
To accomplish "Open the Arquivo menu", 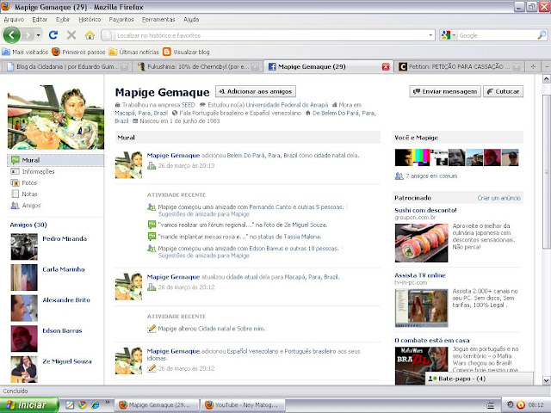I will pyautogui.click(x=14, y=19).
